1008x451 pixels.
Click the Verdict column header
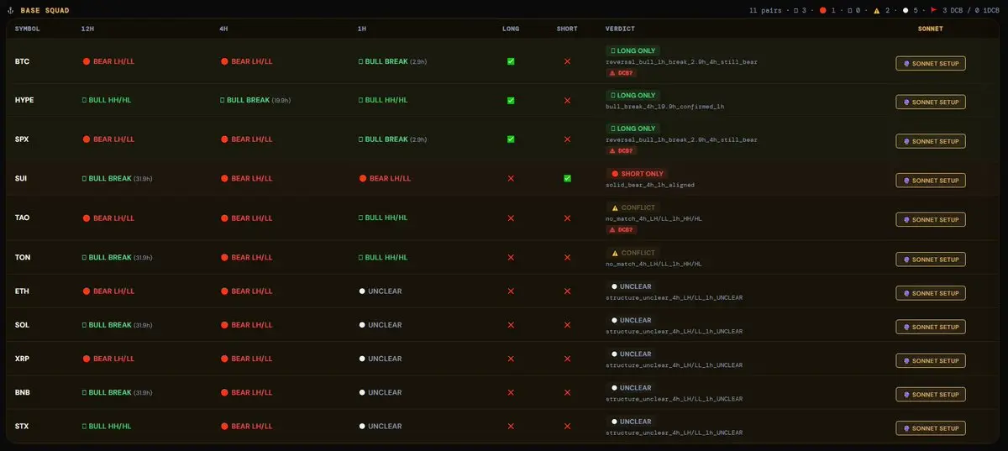(620, 29)
